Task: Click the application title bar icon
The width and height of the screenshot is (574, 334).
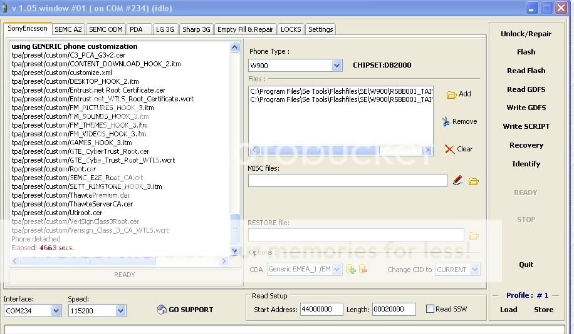Action: (x=5, y=8)
